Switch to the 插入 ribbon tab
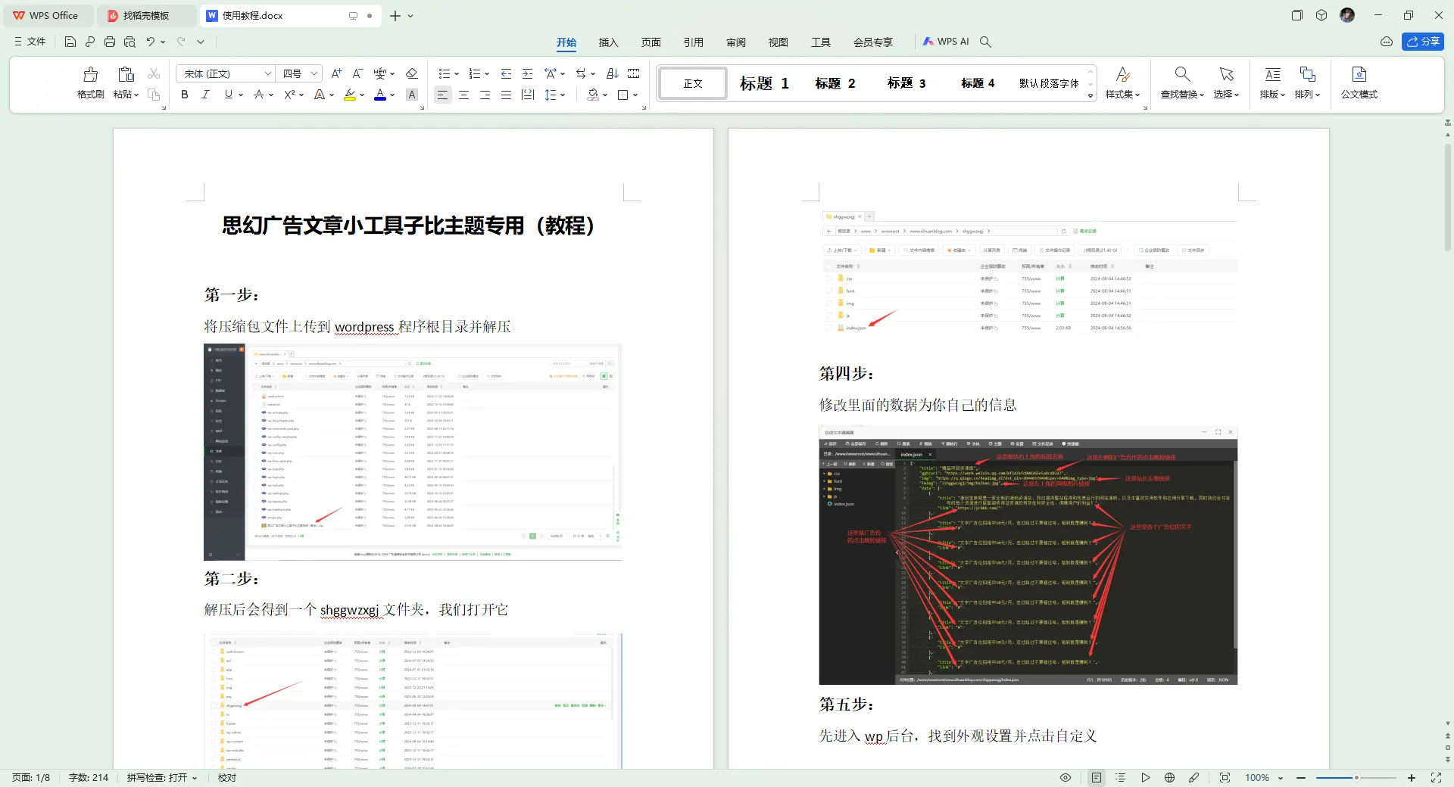Screen dimensions: 1454x787 (608, 42)
